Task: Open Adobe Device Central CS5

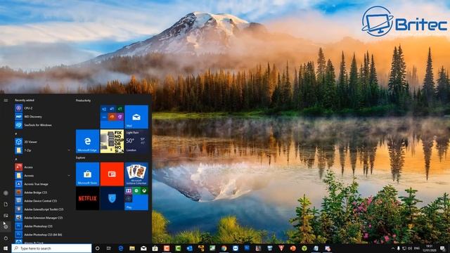Action: (42, 201)
